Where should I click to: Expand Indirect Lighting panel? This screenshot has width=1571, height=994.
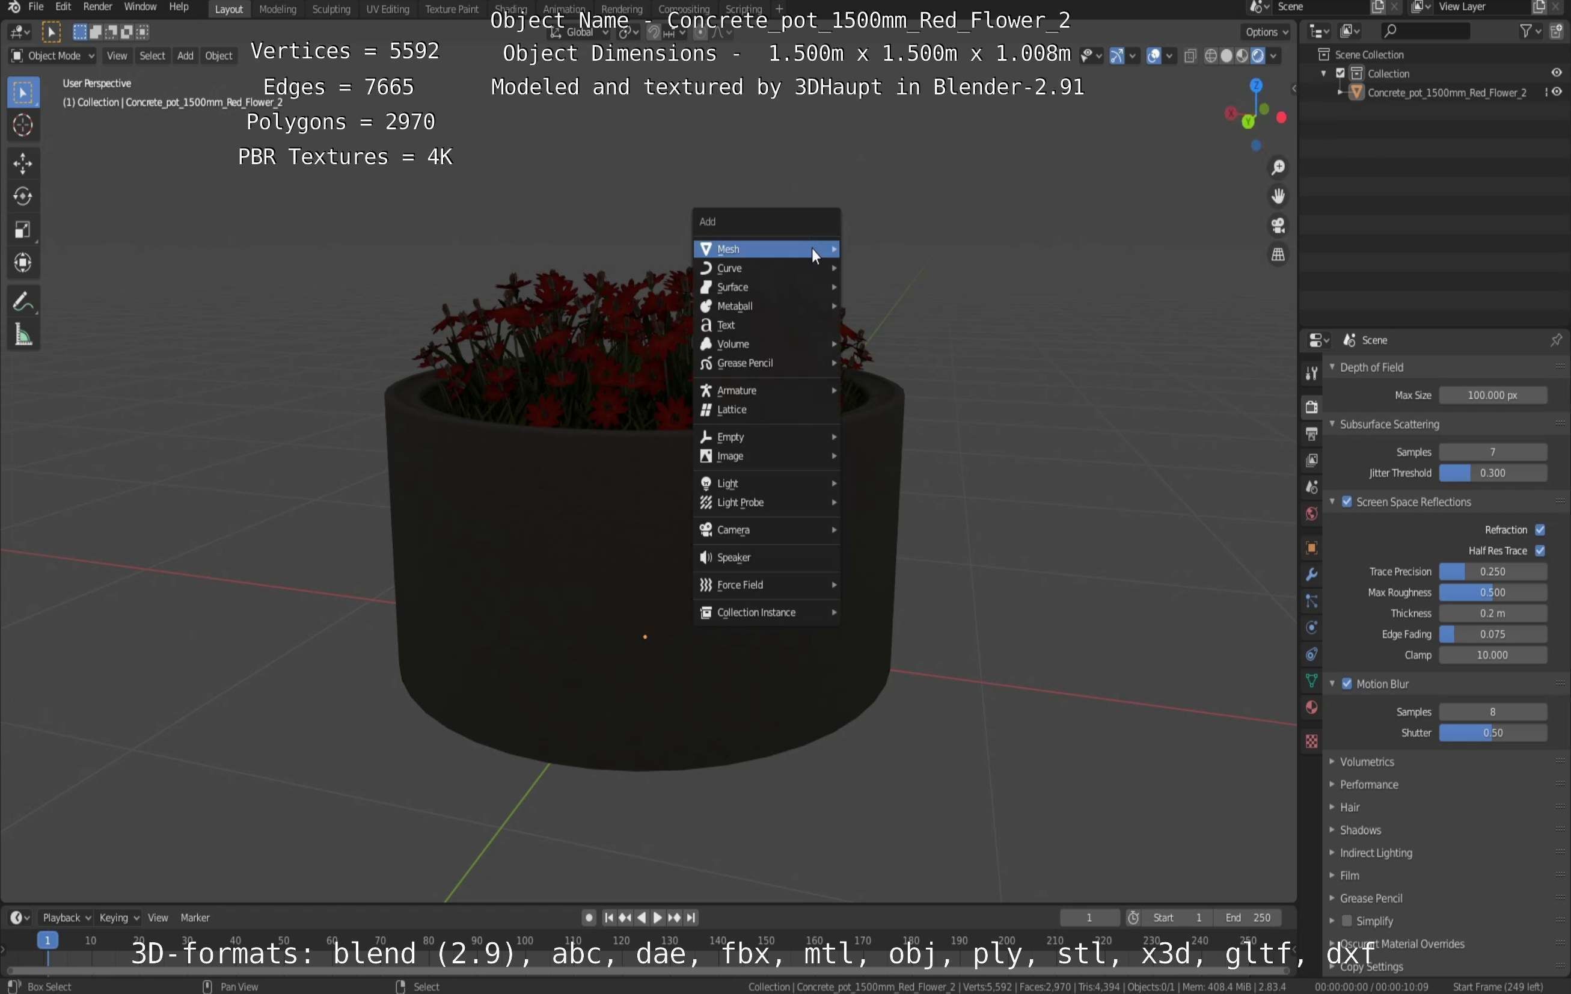click(1375, 853)
